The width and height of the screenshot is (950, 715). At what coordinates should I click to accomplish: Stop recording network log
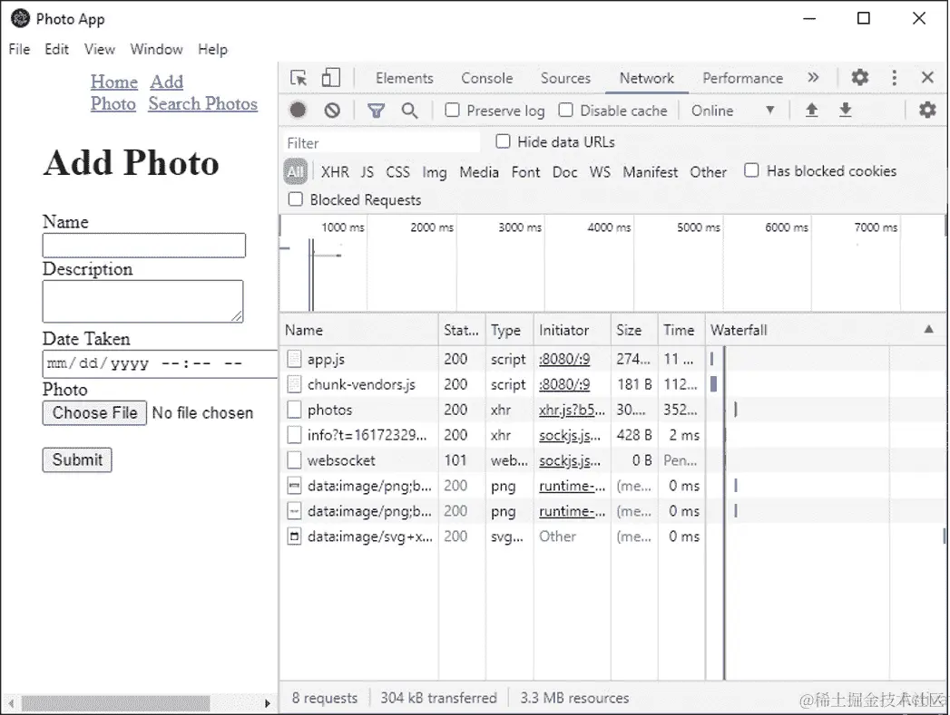298,110
